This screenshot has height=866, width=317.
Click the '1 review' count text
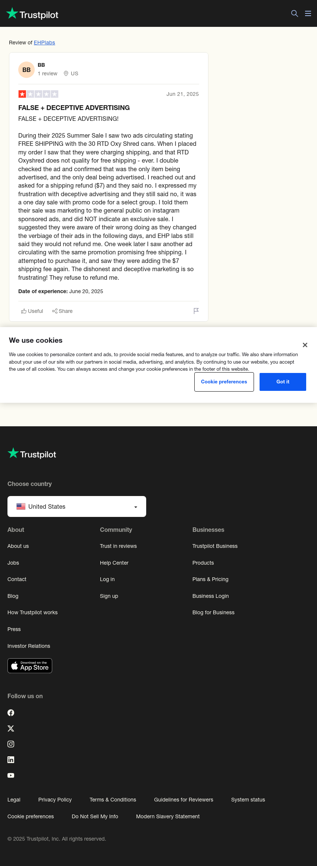(47, 73)
